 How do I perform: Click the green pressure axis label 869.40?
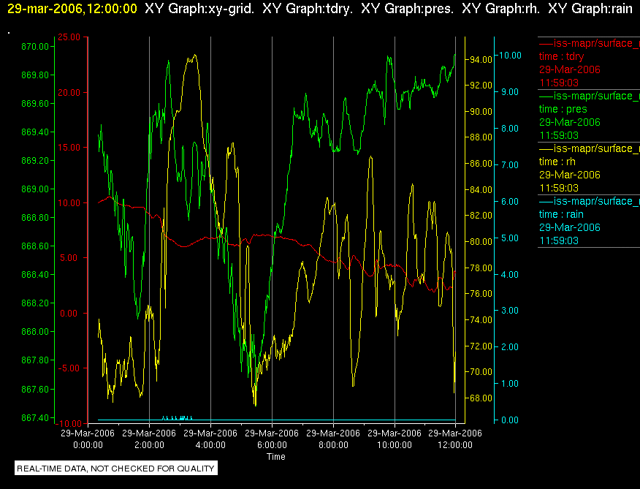pyautogui.click(x=35, y=132)
